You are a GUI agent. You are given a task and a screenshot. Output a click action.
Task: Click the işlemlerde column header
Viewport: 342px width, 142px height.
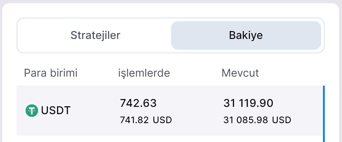tap(144, 73)
